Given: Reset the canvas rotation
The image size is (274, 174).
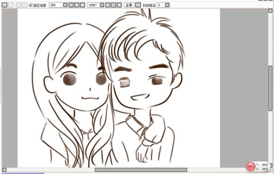Looking at the screenshot, I should point(119,5).
